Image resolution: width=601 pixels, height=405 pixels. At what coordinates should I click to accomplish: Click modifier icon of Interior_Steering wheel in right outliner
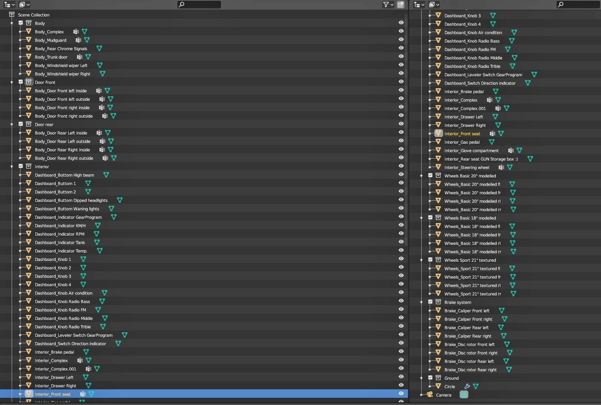[501, 167]
